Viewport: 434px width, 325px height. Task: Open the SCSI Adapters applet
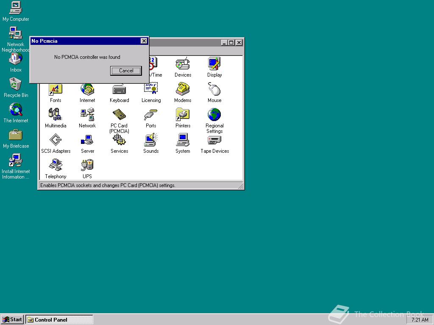tap(56, 143)
